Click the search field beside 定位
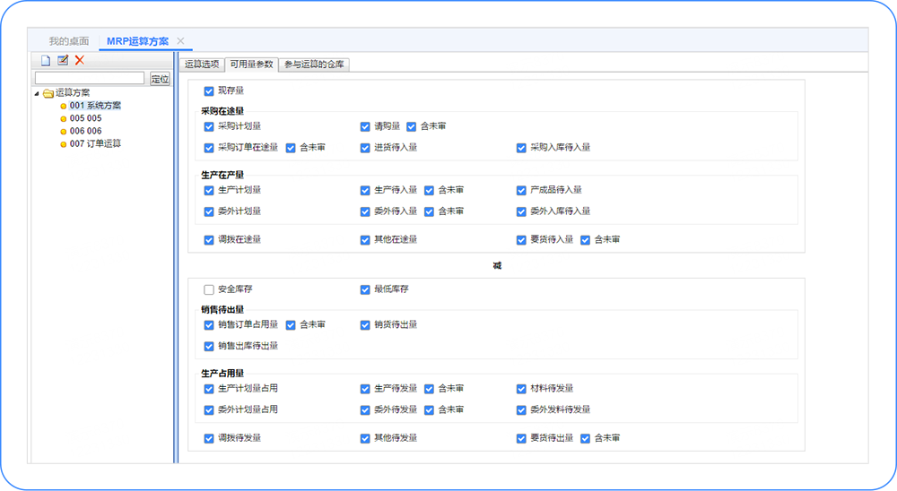The height and width of the screenshot is (491, 897). tap(90, 79)
